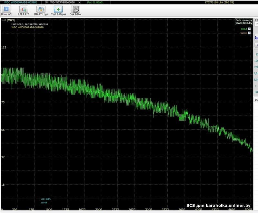Image resolution: width=258 pixels, height=213 pixels.
Task: Launch the Disk Editor
Action: 75,11
